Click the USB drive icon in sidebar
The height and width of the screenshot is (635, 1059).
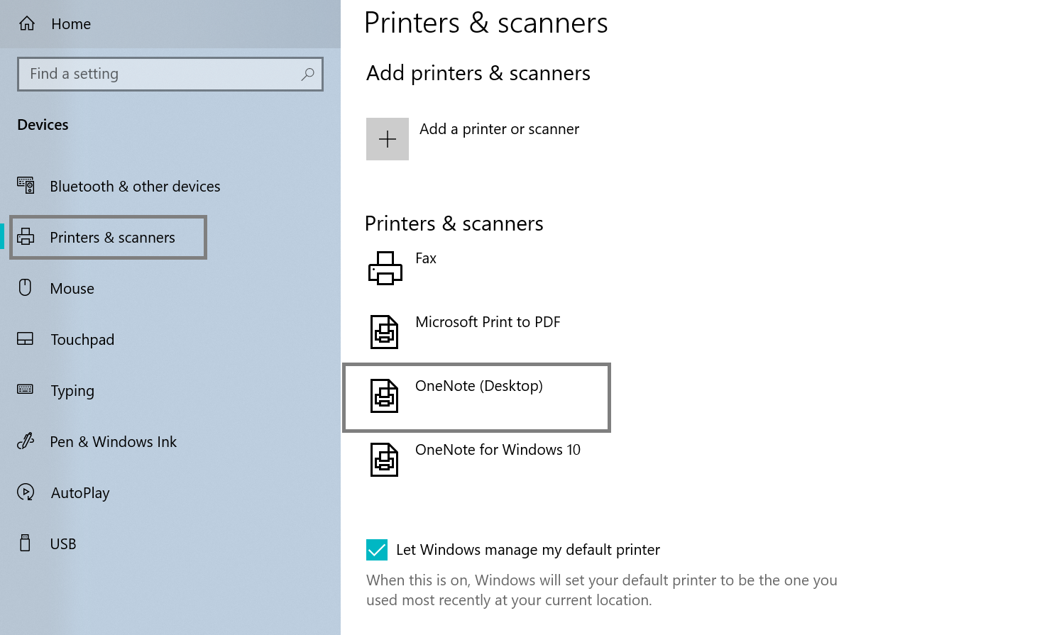(x=26, y=543)
